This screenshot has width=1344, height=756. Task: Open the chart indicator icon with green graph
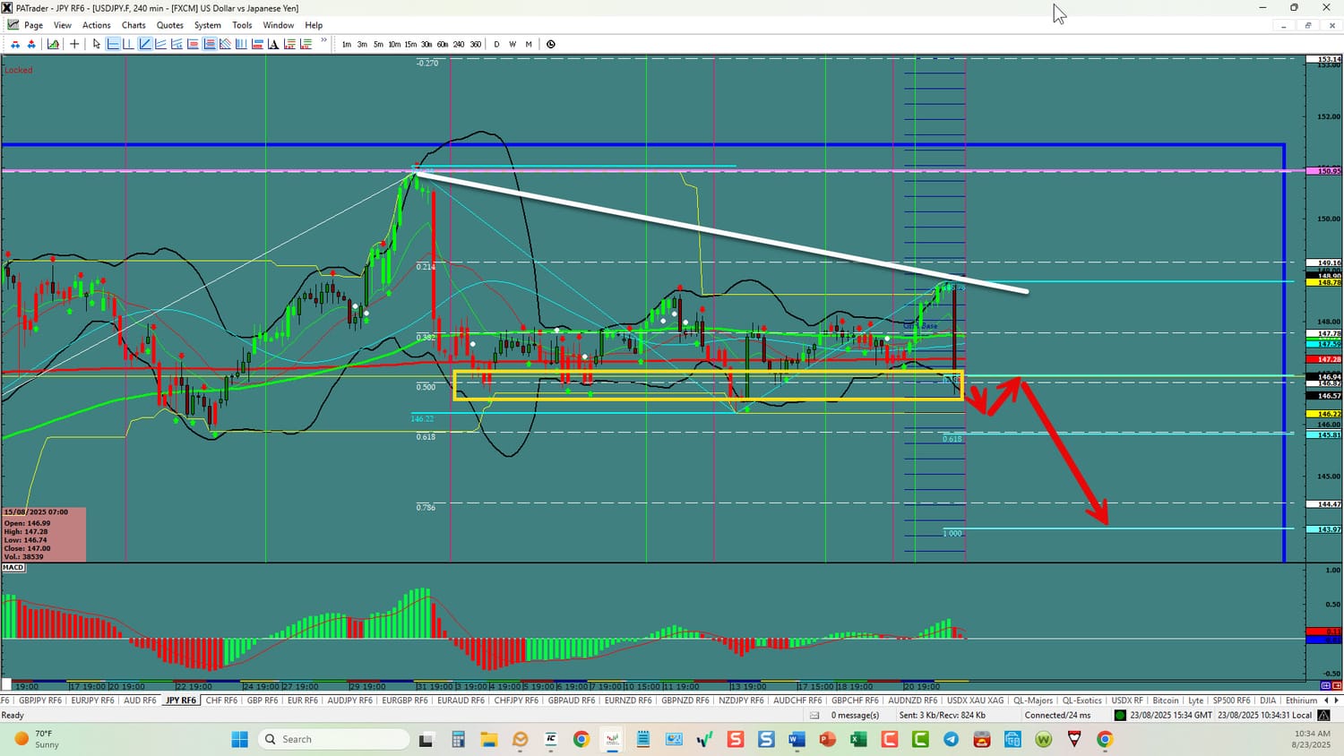[53, 44]
